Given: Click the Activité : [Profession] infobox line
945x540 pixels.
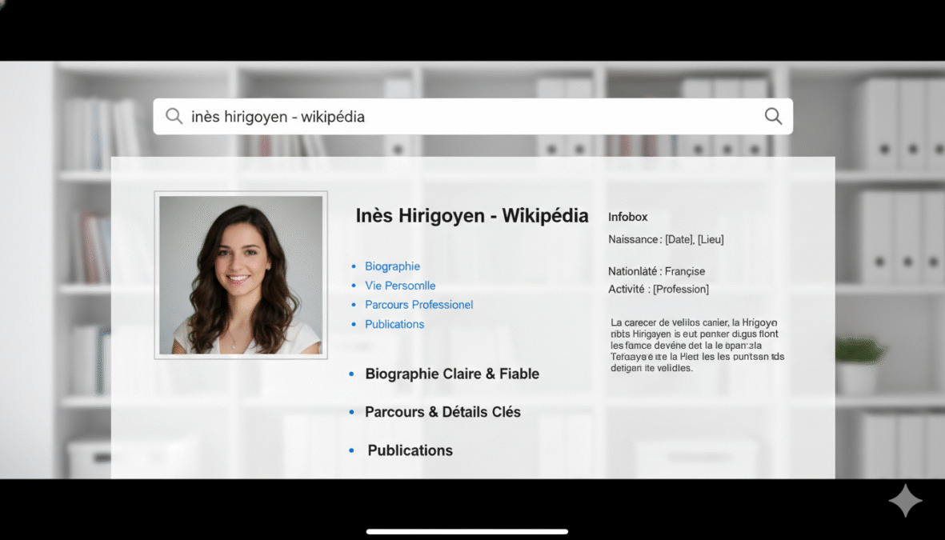Looking at the screenshot, I should tap(659, 289).
